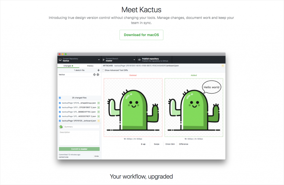Uncheck the artboard.json file checkbox
This screenshot has width=284, height=185.
click(60, 121)
